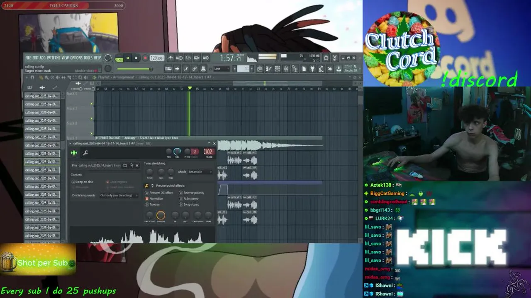Select the first 'calling out_2025-04-04' clip in list

[x=42, y=96]
